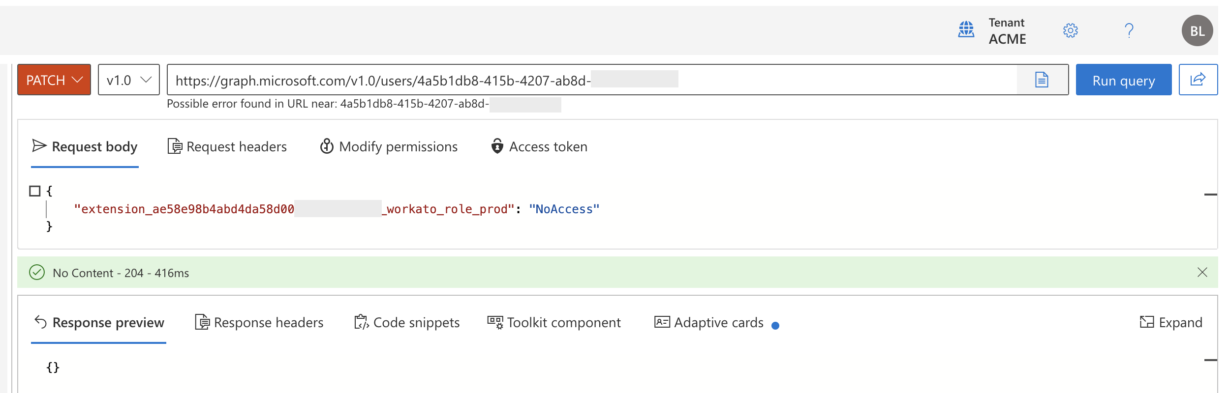Image resolution: width=1229 pixels, height=393 pixels.
Task: Open the Code snippets tab
Action: coord(407,323)
